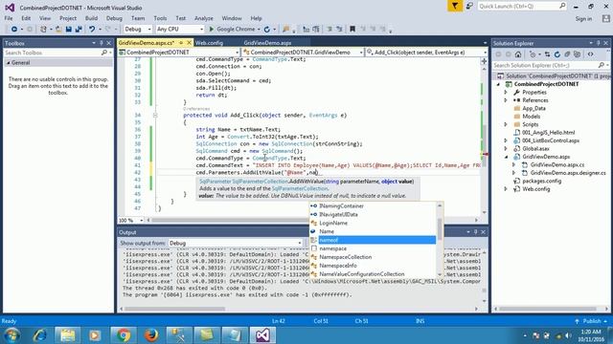Open the Debug menu

coord(114,18)
